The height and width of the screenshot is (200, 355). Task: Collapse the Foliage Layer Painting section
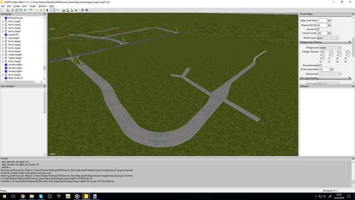349,42
